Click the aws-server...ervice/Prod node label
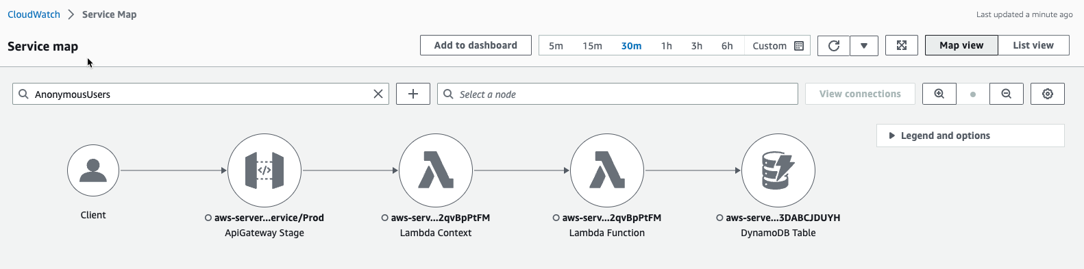The width and height of the screenshot is (1084, 269). (x=269, y=218)
